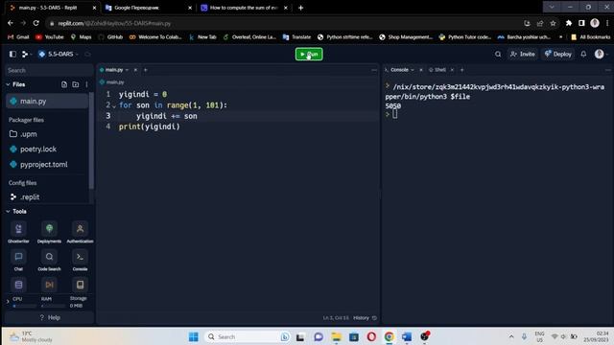Viewport: 614px width, 345px height.
Task: Open the History link
Action: pyautogui.click(x=365, y=318)
